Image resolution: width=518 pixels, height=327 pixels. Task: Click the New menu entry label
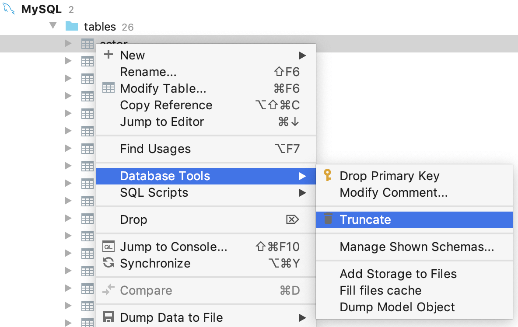point(133,56)
